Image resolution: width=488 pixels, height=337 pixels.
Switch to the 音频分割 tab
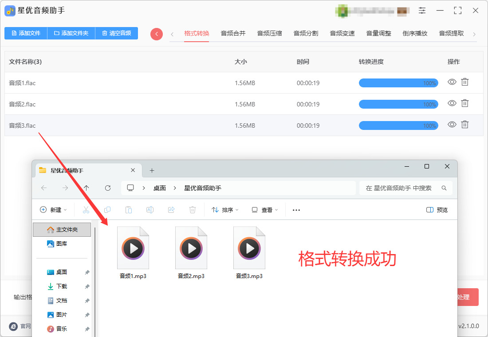tap(306, 34)
